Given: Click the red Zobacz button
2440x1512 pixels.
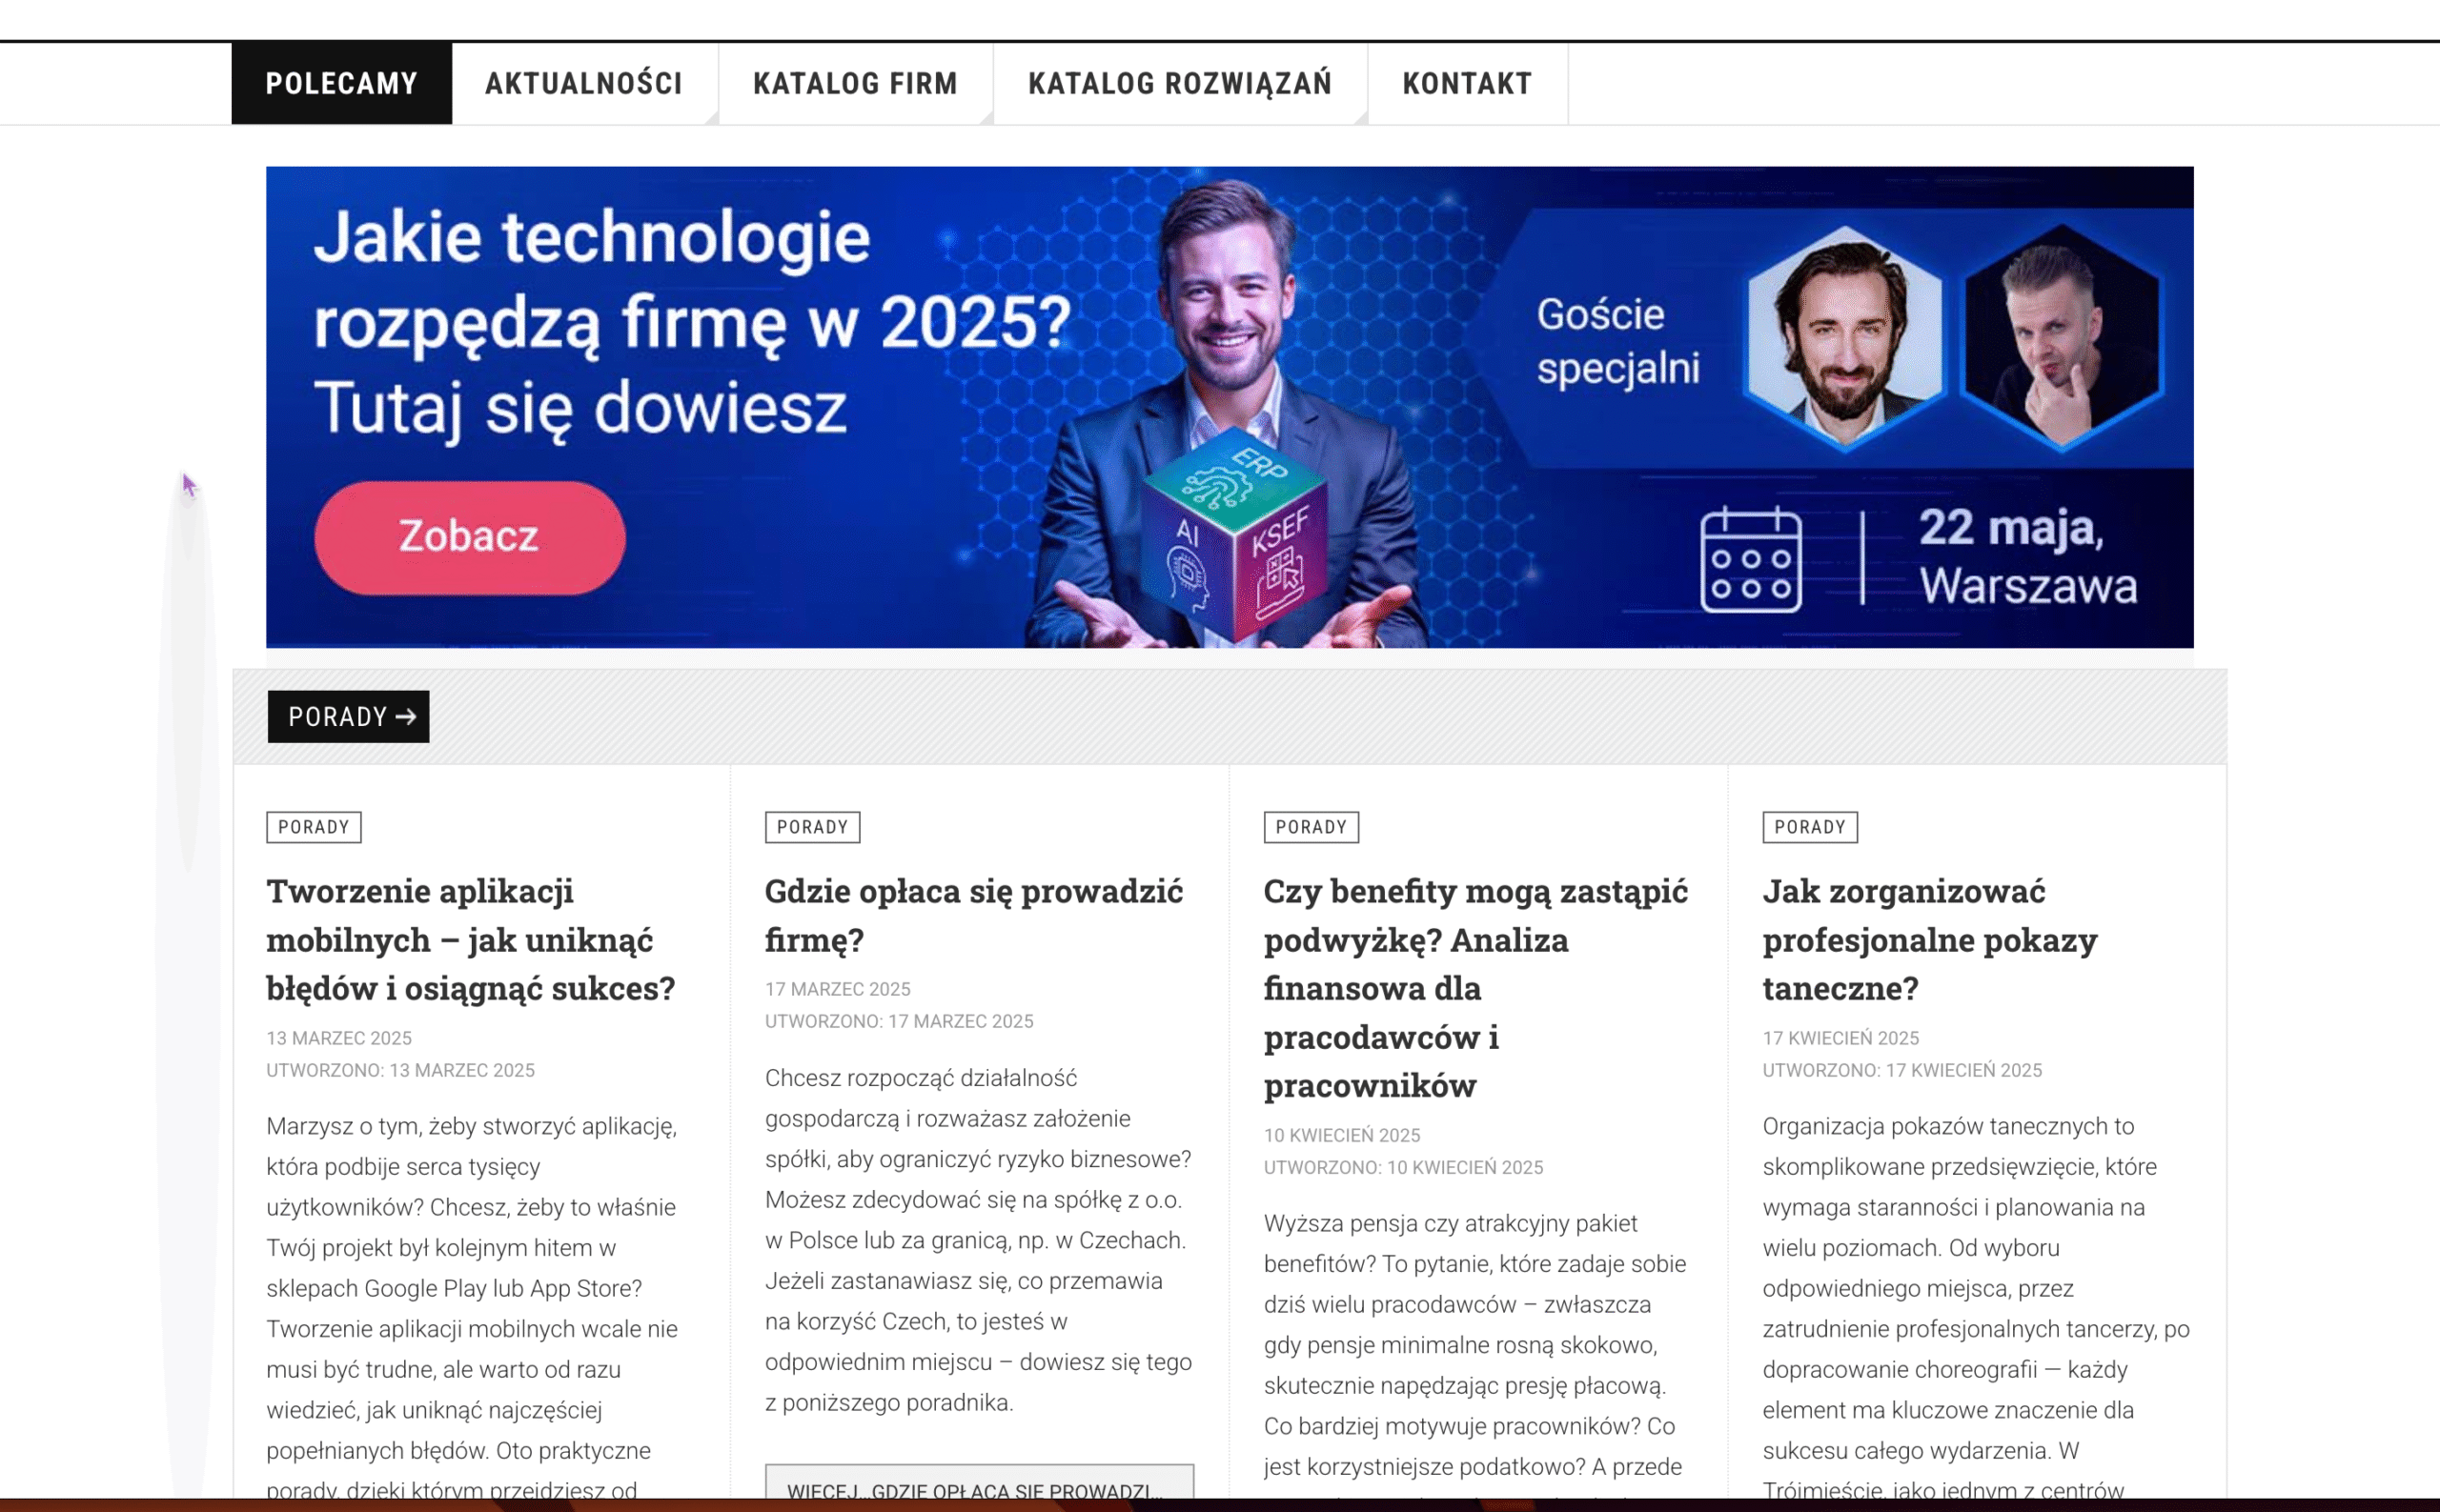Looking at the screenshot, I should [x=469, y=537].
